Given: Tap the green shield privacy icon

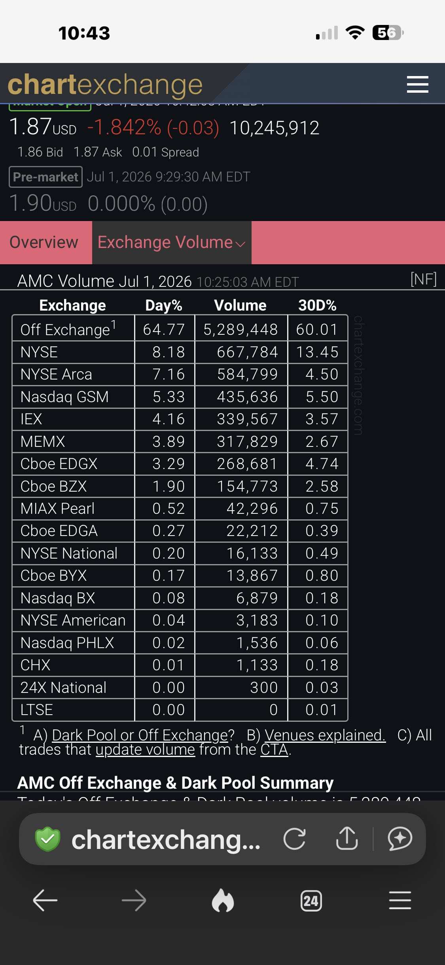Looking at the screenshot, I should click(x=47, y=839).
